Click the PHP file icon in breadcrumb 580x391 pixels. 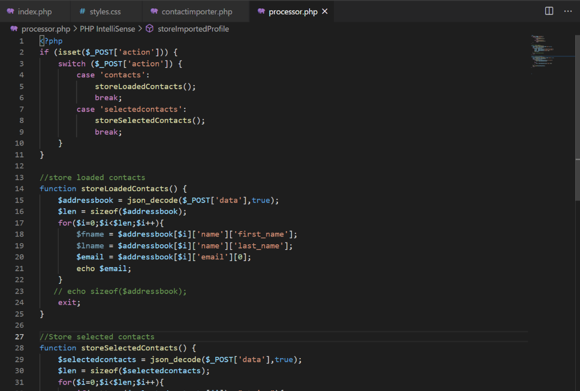click(x=14, y=29)
